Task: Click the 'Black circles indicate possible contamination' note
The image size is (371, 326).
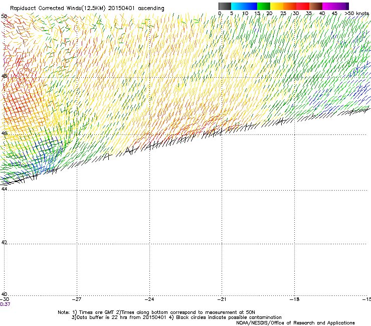Action: tap(229, 317)
